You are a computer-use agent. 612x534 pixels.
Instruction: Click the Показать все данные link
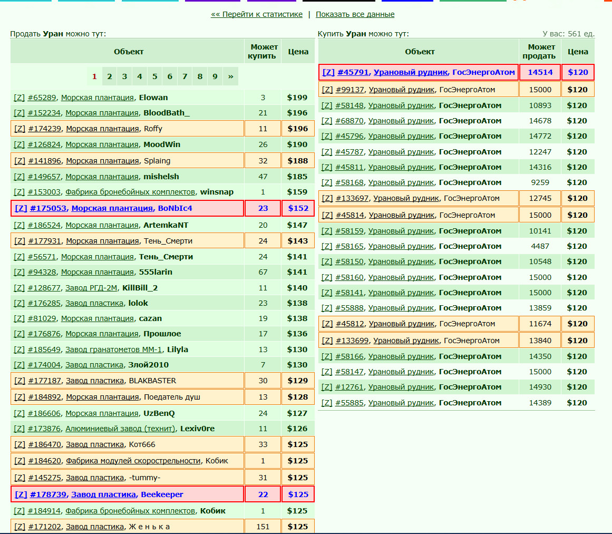click(x=355, y=14)
